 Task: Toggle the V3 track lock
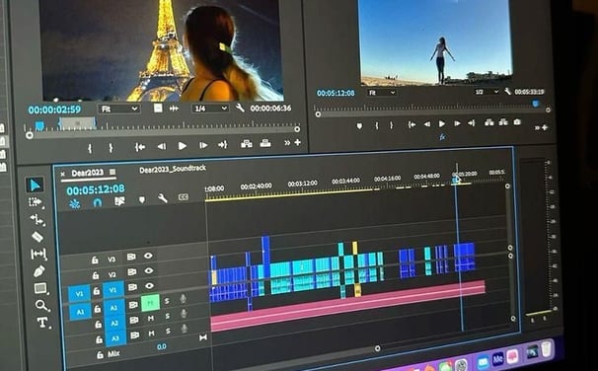tap(95, 260)
